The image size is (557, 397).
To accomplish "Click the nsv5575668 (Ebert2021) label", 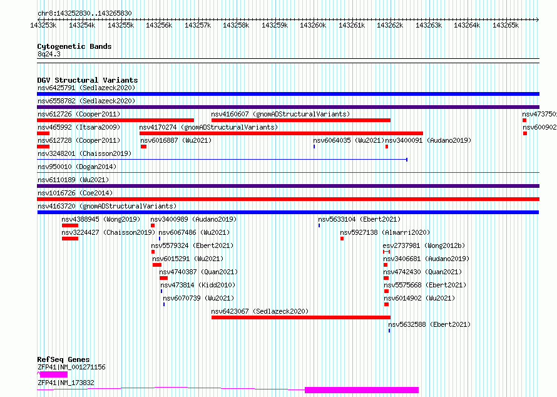I will 425,285.
